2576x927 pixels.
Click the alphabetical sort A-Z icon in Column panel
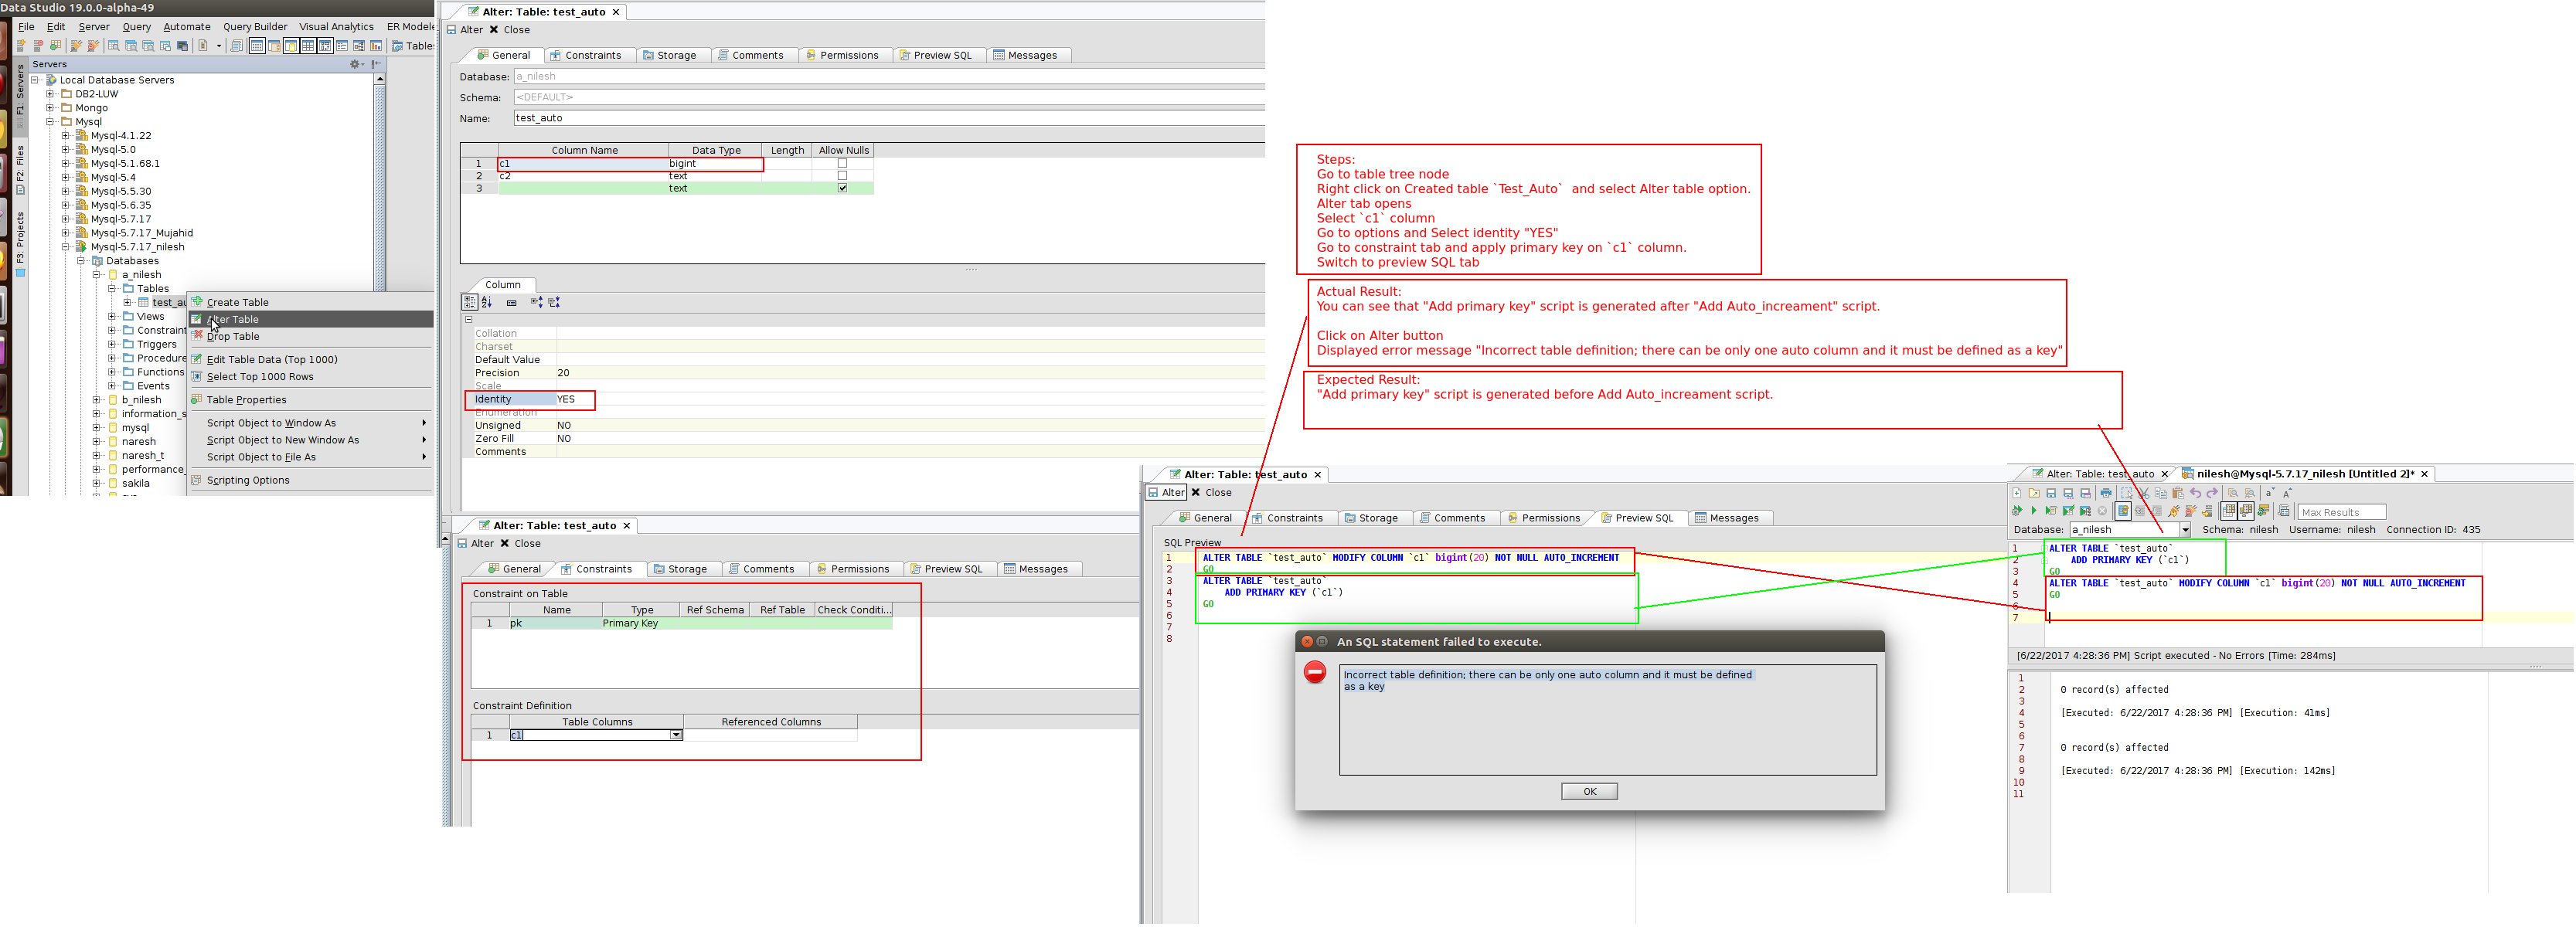[x=486, y=302]
